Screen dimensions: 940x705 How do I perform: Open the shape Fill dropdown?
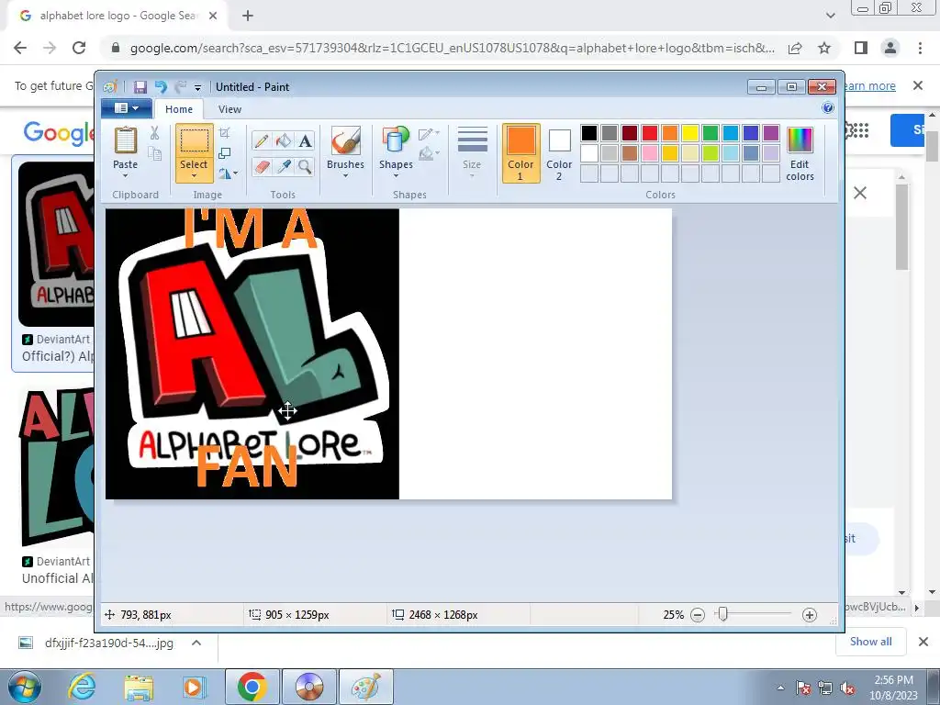point(429,154)
